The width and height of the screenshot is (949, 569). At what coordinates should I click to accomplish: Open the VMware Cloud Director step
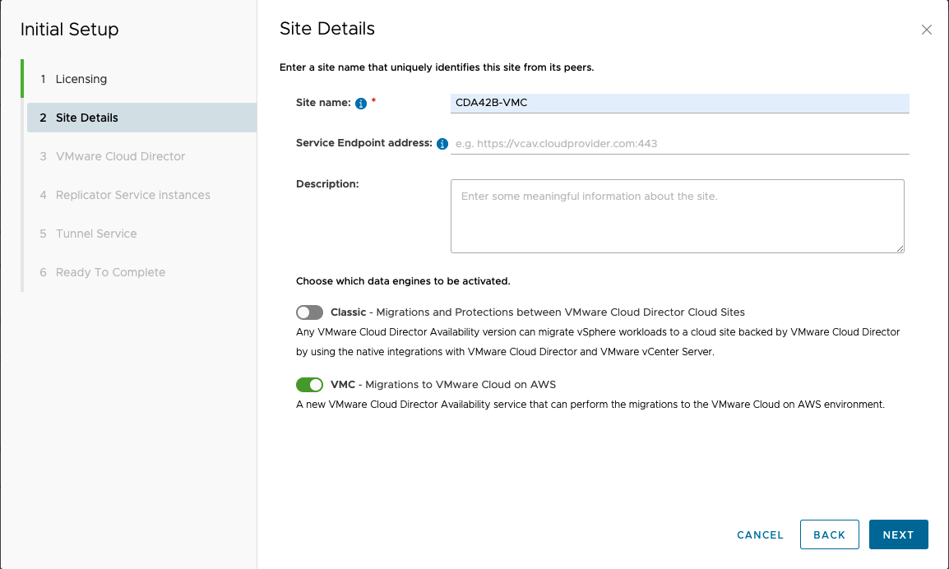pyautogui.click(x=120, y=156)
